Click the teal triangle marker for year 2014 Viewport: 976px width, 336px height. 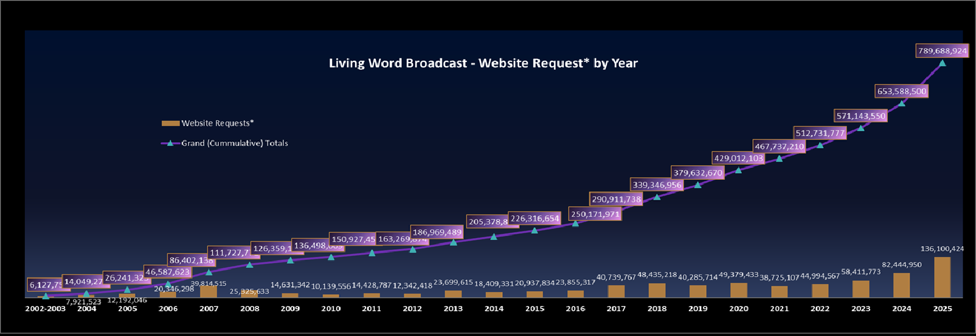[494, 237]
